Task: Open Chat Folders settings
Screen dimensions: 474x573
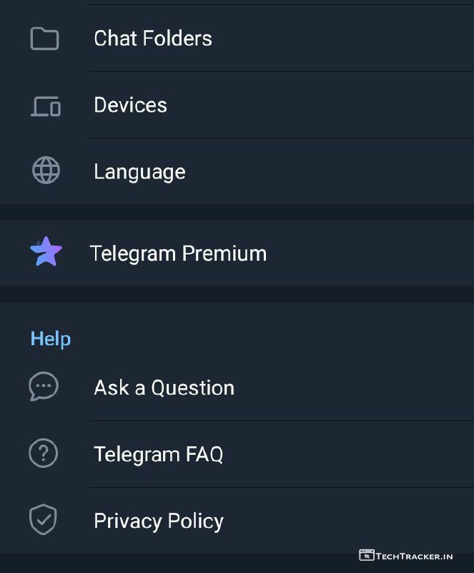Action: point(153,39)
